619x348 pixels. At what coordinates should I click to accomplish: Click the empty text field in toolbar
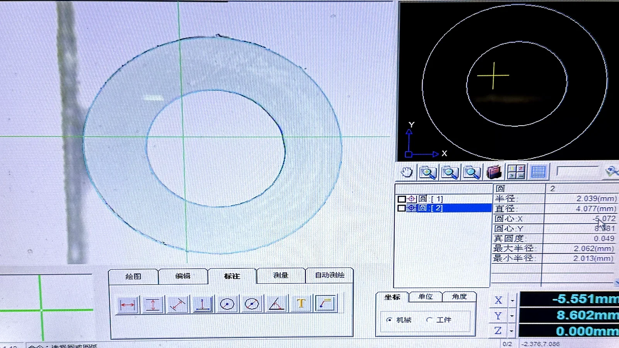coord(578,171)
